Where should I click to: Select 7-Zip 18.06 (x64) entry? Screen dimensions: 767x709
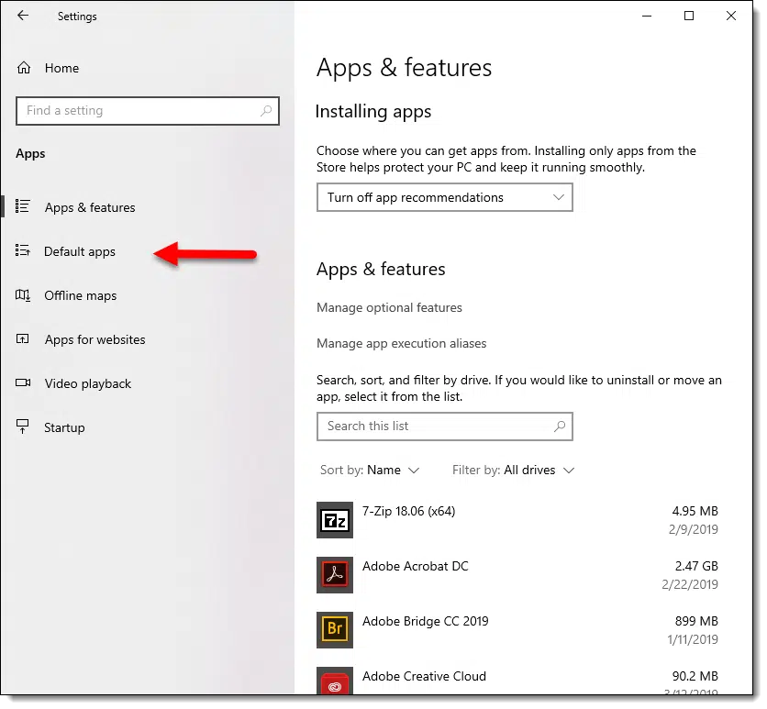pyautogui.click(x=408, y=512)
